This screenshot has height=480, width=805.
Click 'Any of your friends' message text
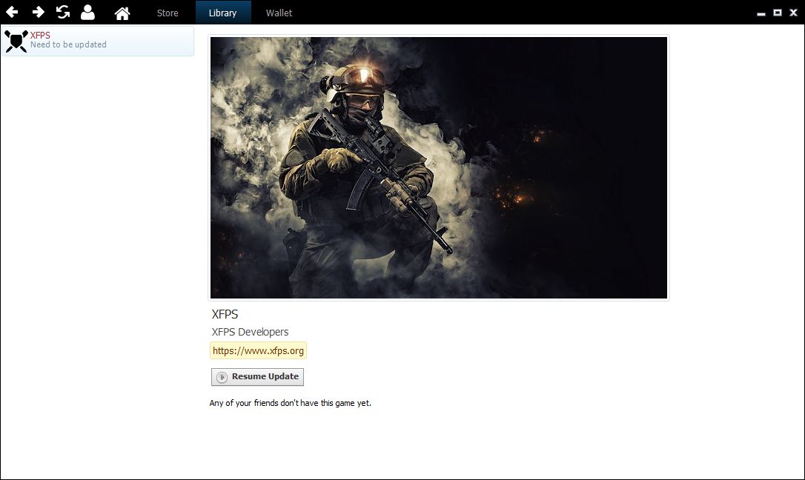[290, 403]
